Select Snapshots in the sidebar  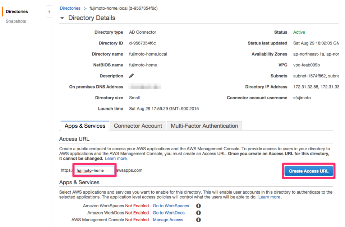pos(16,21)
